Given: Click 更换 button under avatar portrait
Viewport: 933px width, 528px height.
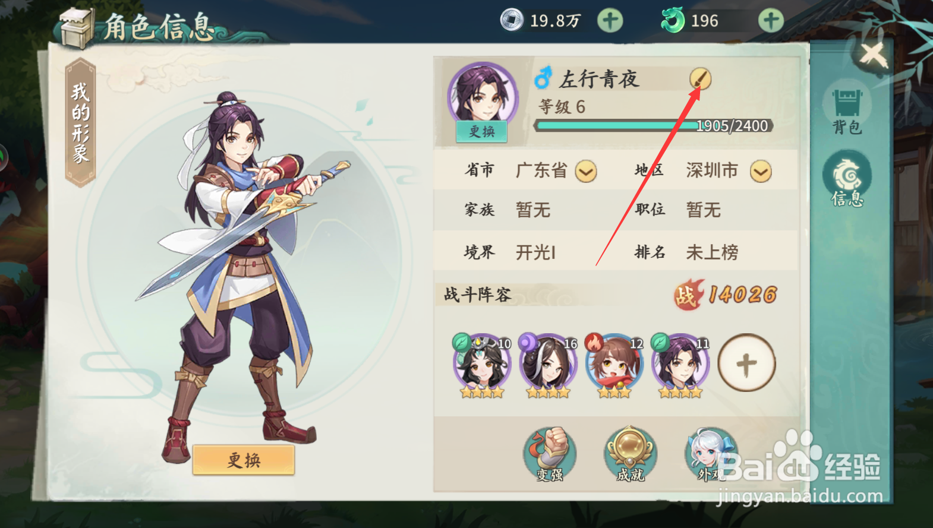Looking at the screenshot, I should click(x=481, y=131).
